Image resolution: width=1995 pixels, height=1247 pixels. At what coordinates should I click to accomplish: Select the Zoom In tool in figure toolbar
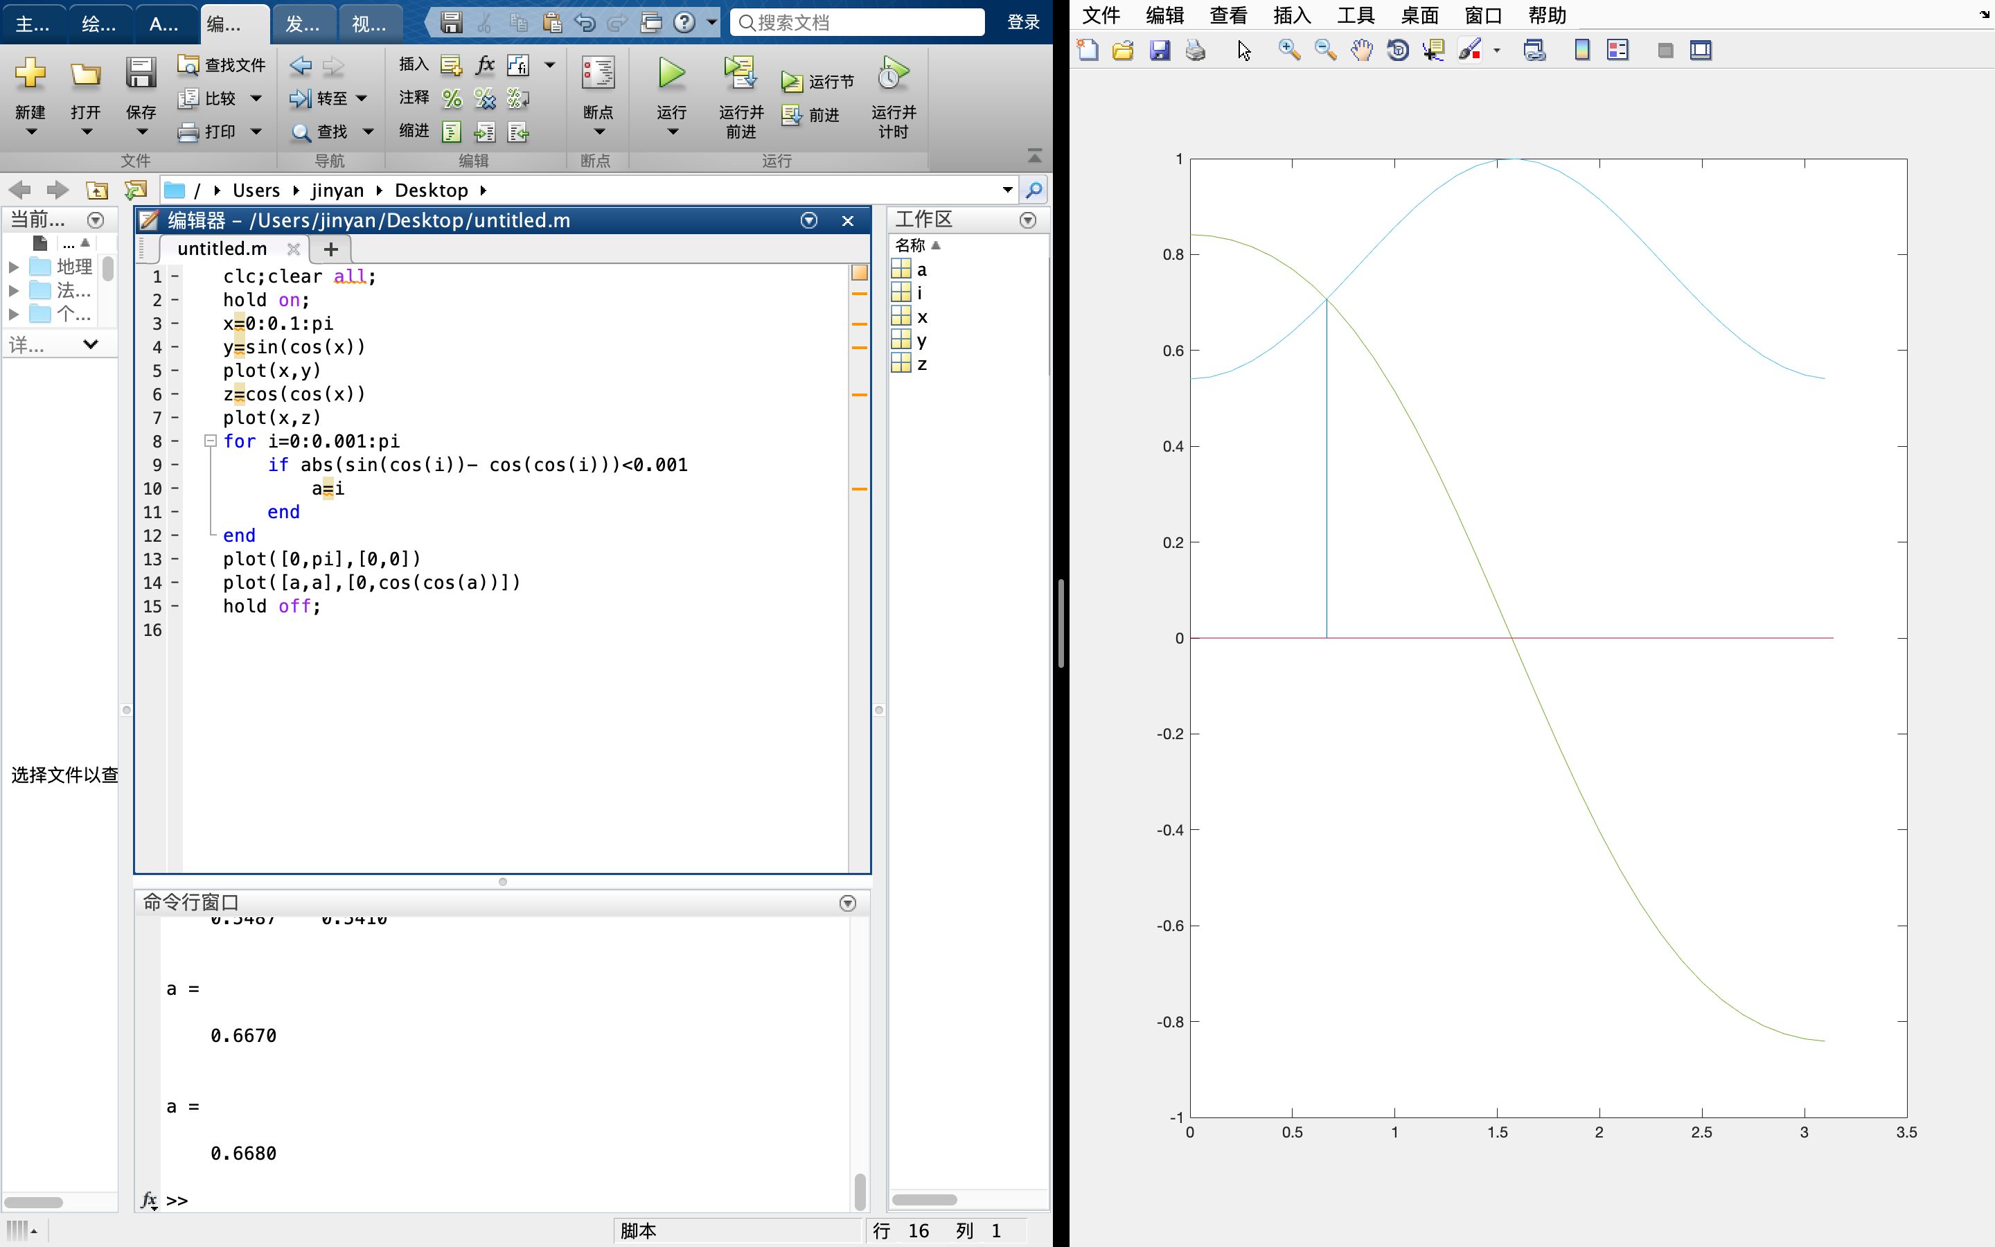tap(1288, 51)
